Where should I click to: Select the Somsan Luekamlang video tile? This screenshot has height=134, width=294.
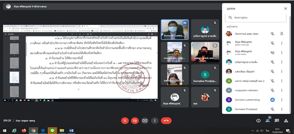(x=175, y=29)
